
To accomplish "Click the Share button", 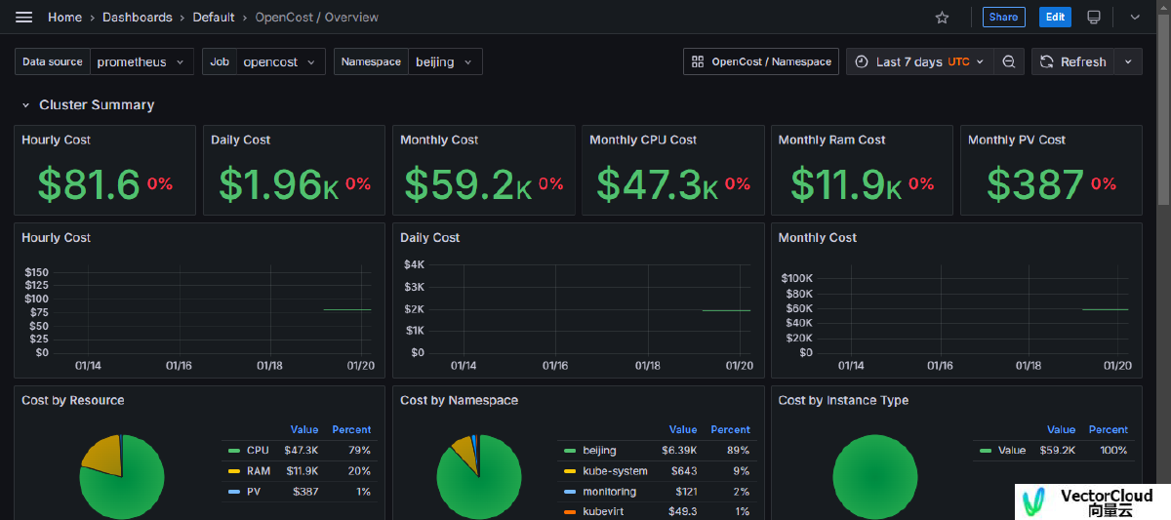I will click(x=1003, y=18).
